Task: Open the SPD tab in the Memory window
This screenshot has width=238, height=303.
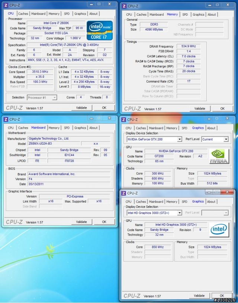Action: tap(185, 15)
